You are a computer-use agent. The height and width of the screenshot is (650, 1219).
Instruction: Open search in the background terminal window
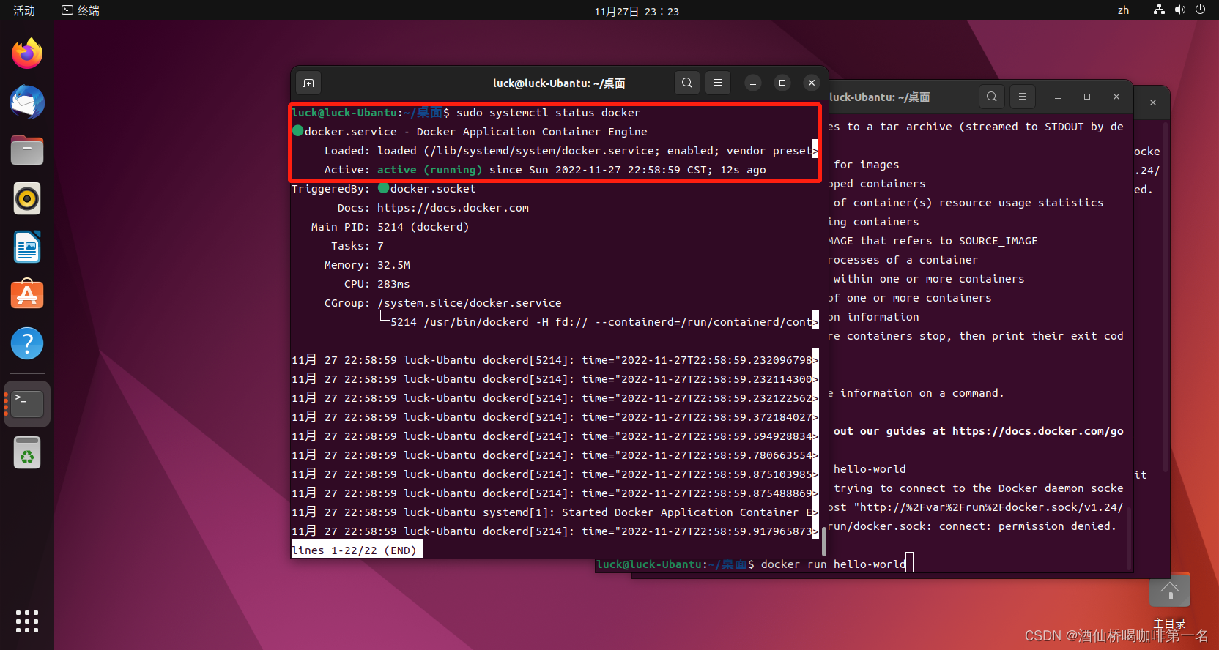click(x=992, y=97)
